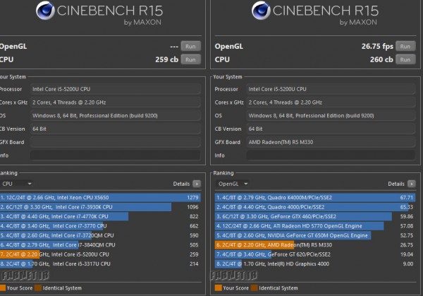The width and height of the screenshot is (423, 296).
Task: Click the Cinebench logo sphere in right window
Action: (261, 11)
